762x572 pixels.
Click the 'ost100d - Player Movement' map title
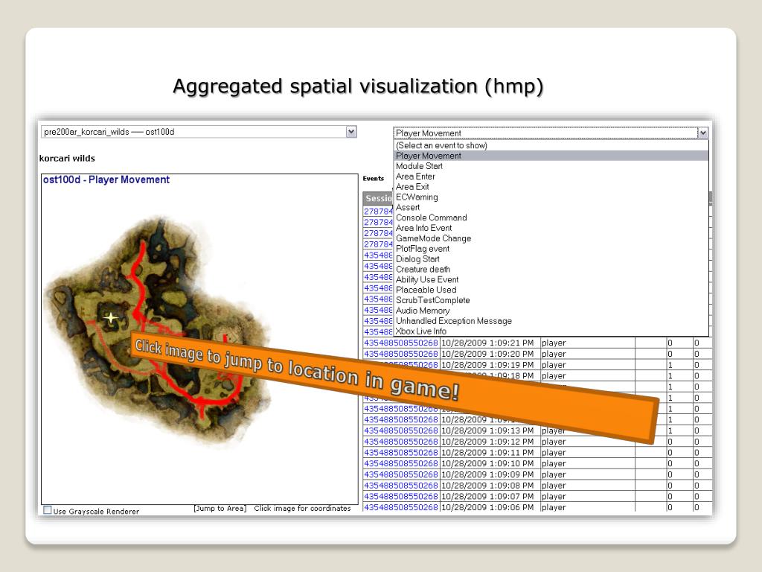(106, 179)
